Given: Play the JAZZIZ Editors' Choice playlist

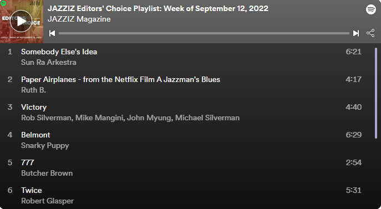Looking at the screenshot, I should (x=21, y=21).
